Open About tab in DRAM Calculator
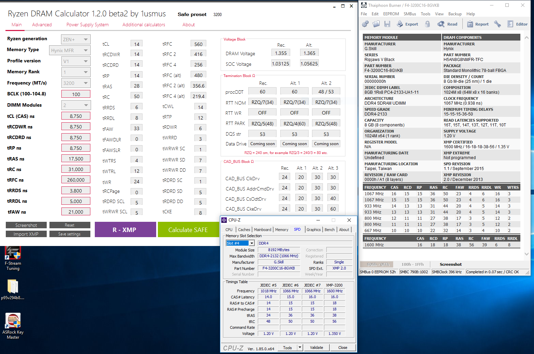 pyautogui.click(x=189, y=25)
